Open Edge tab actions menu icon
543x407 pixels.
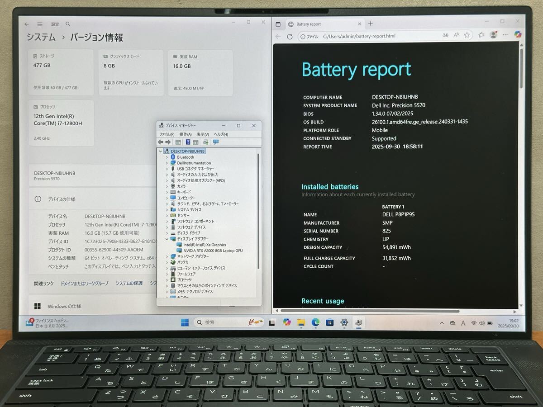coord(278,24)
